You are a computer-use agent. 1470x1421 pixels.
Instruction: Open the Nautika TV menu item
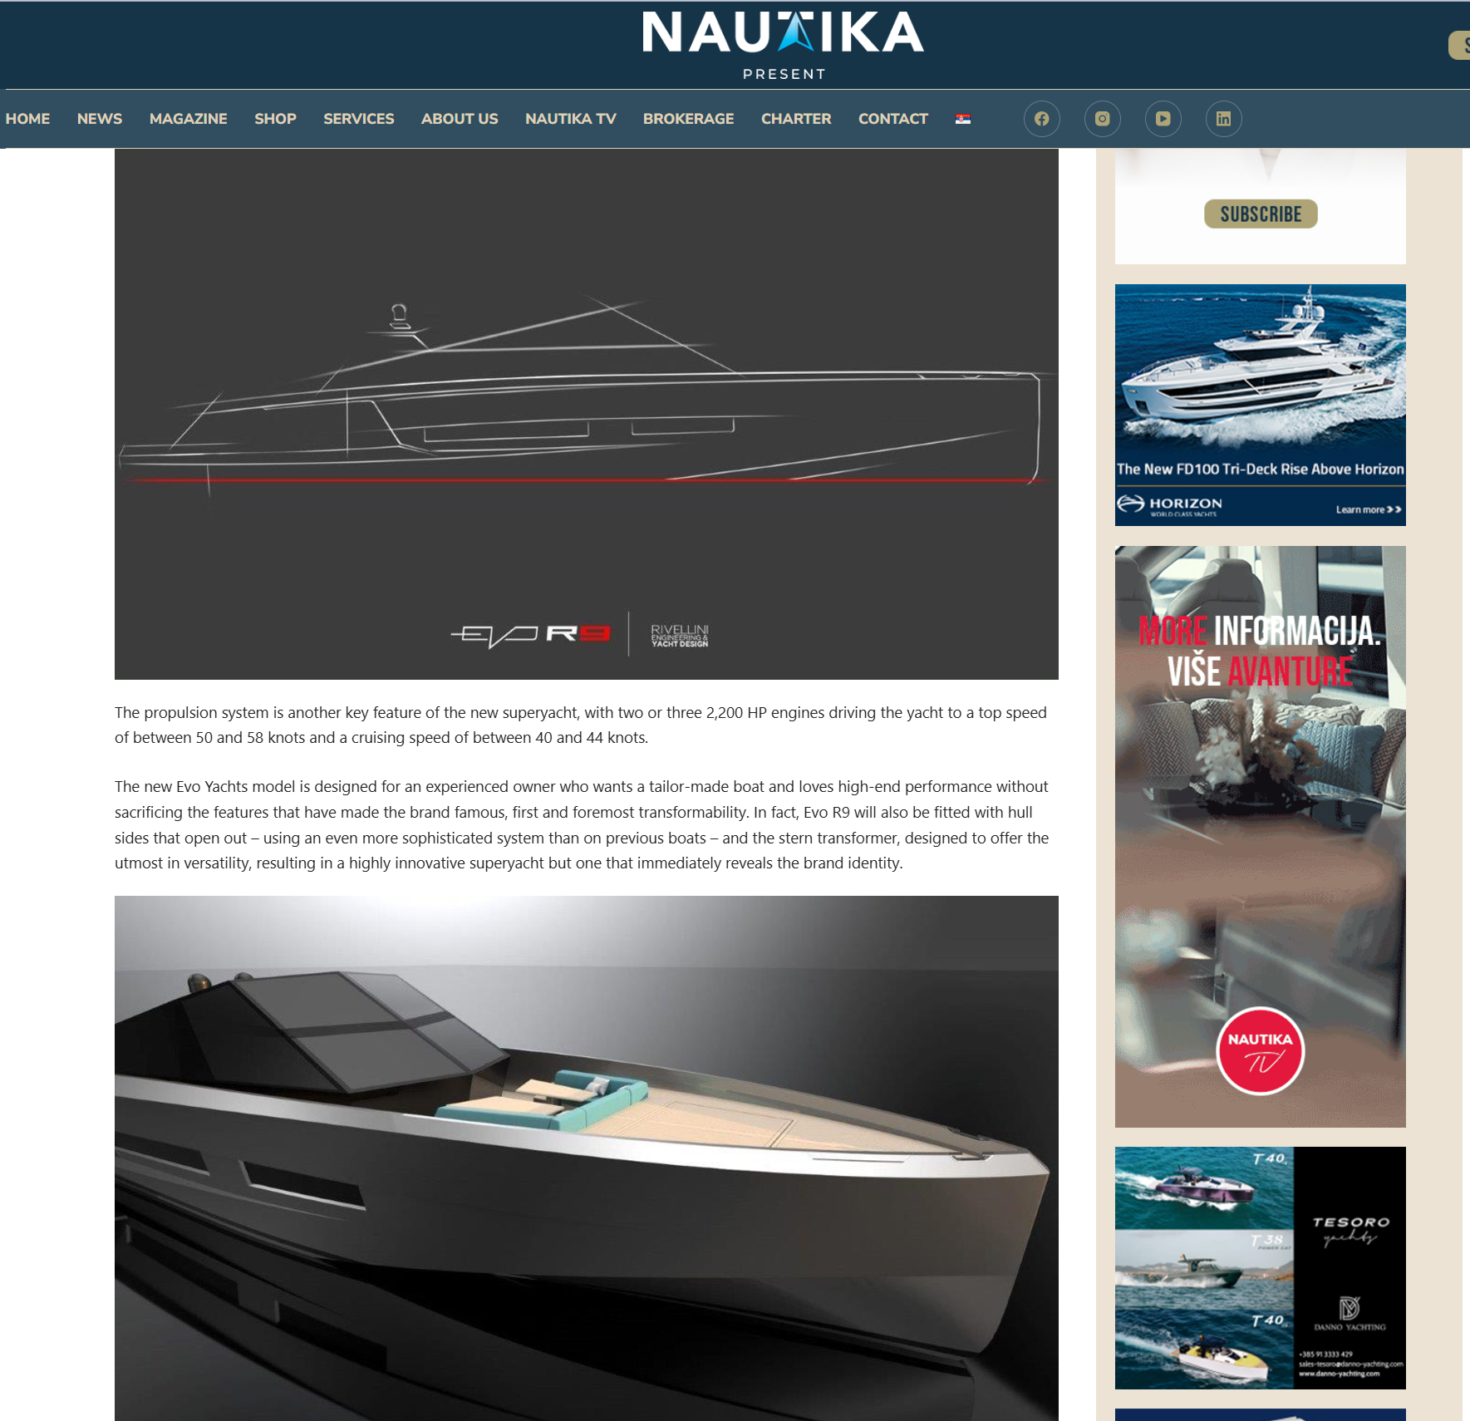tap(570, 119)
